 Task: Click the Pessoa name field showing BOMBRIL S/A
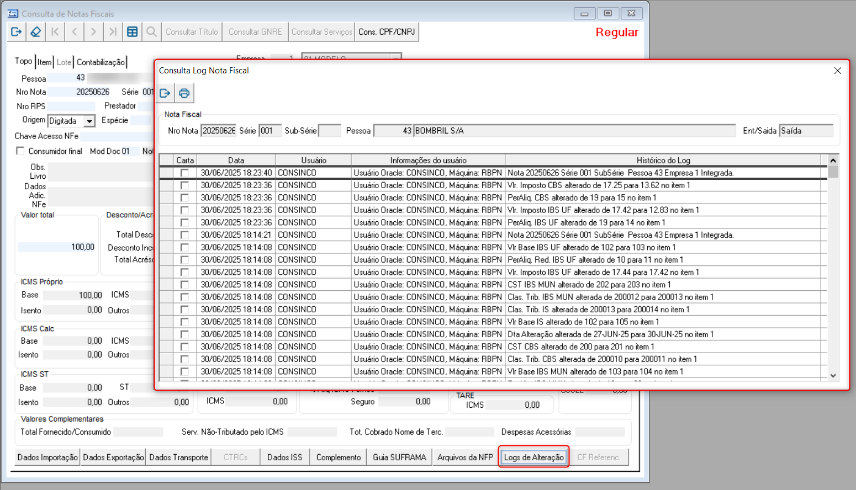[575, 131]
